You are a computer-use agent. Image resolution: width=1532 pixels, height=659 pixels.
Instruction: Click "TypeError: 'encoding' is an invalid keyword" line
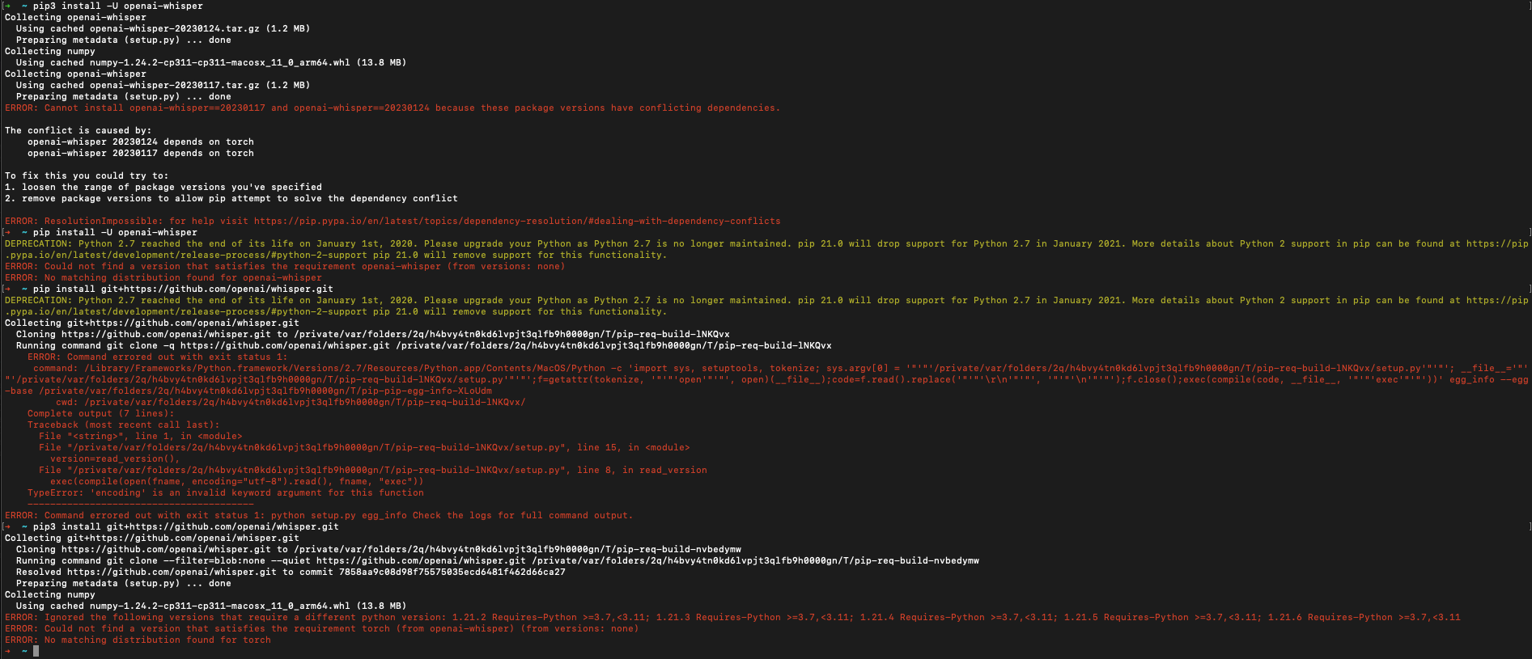[226, 492]
